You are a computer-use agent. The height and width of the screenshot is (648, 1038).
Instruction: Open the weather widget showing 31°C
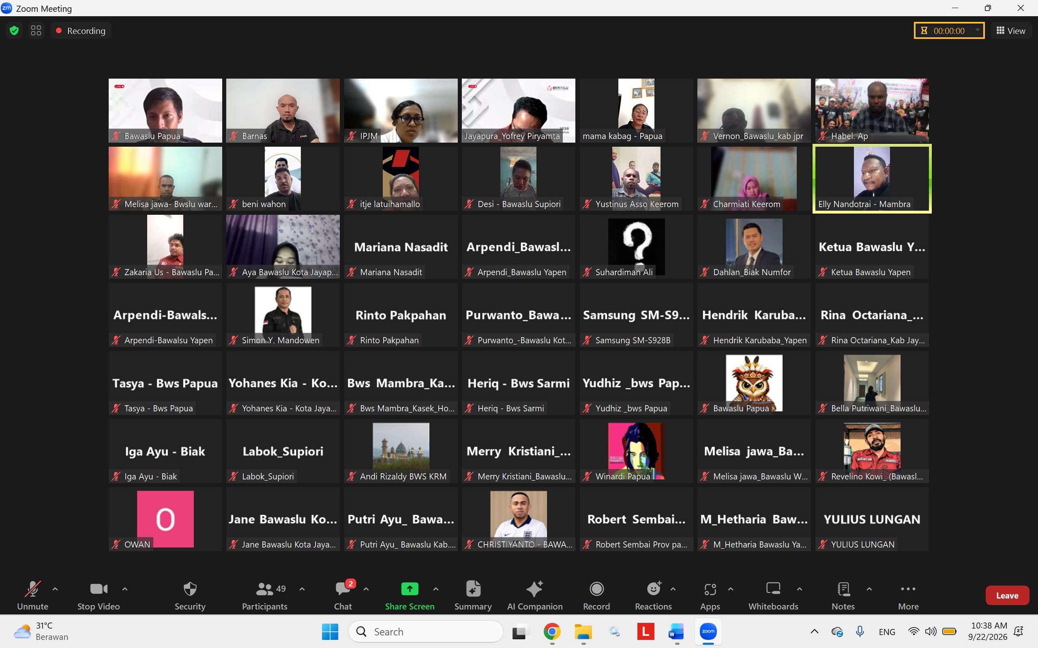41,632
